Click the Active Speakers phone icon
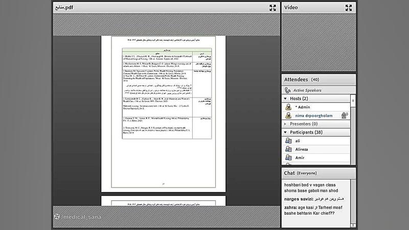 coord(288,90)
